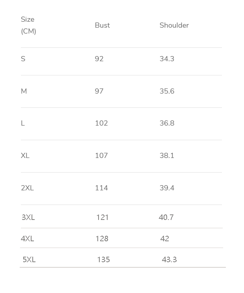Click bust value 114
The width and height of the screenshot is (244, 293).
click(x=101, y=188)
